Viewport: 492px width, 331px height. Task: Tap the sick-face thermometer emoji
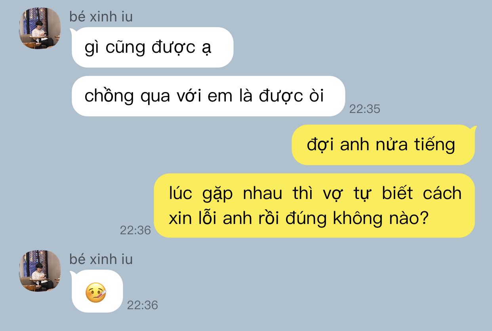pos(96,293)
